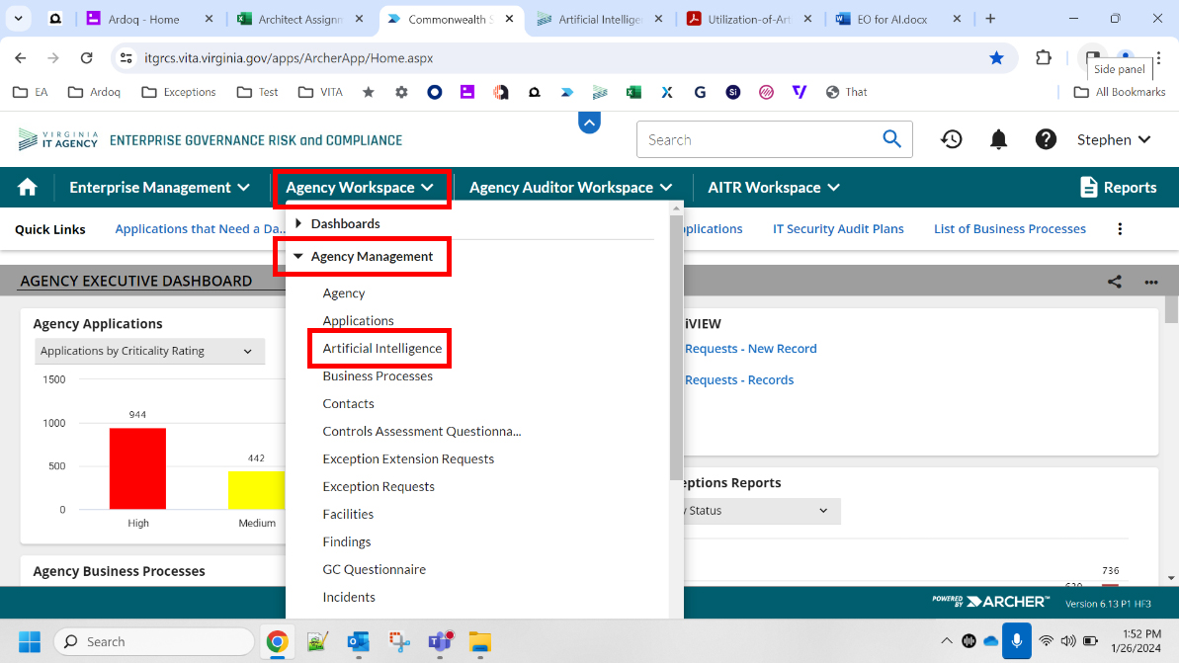Open the Stephen user menu

(x=1114, y=140)
